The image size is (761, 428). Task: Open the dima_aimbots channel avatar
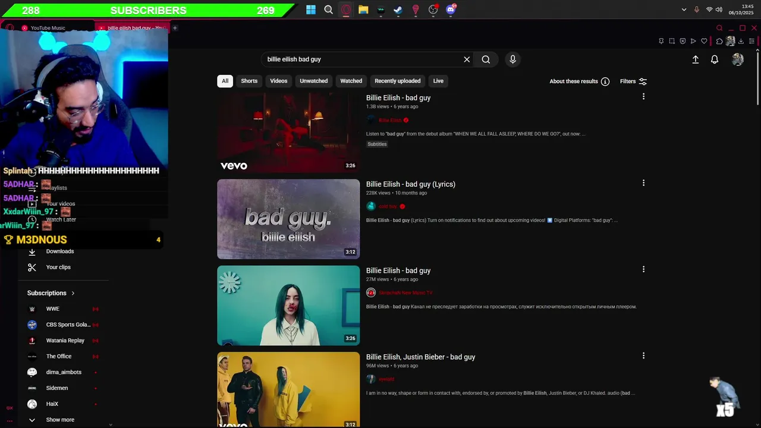[x=32, y=372]
